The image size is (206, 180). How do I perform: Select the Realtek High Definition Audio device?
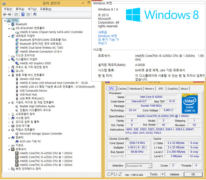[x=37, y=106]
